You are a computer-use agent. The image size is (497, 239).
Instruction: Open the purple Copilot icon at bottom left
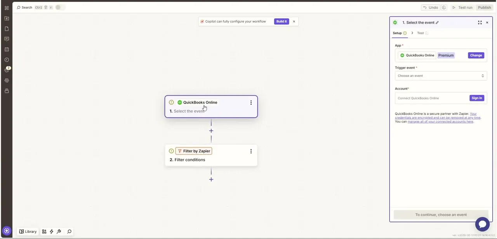pos(7,231)
